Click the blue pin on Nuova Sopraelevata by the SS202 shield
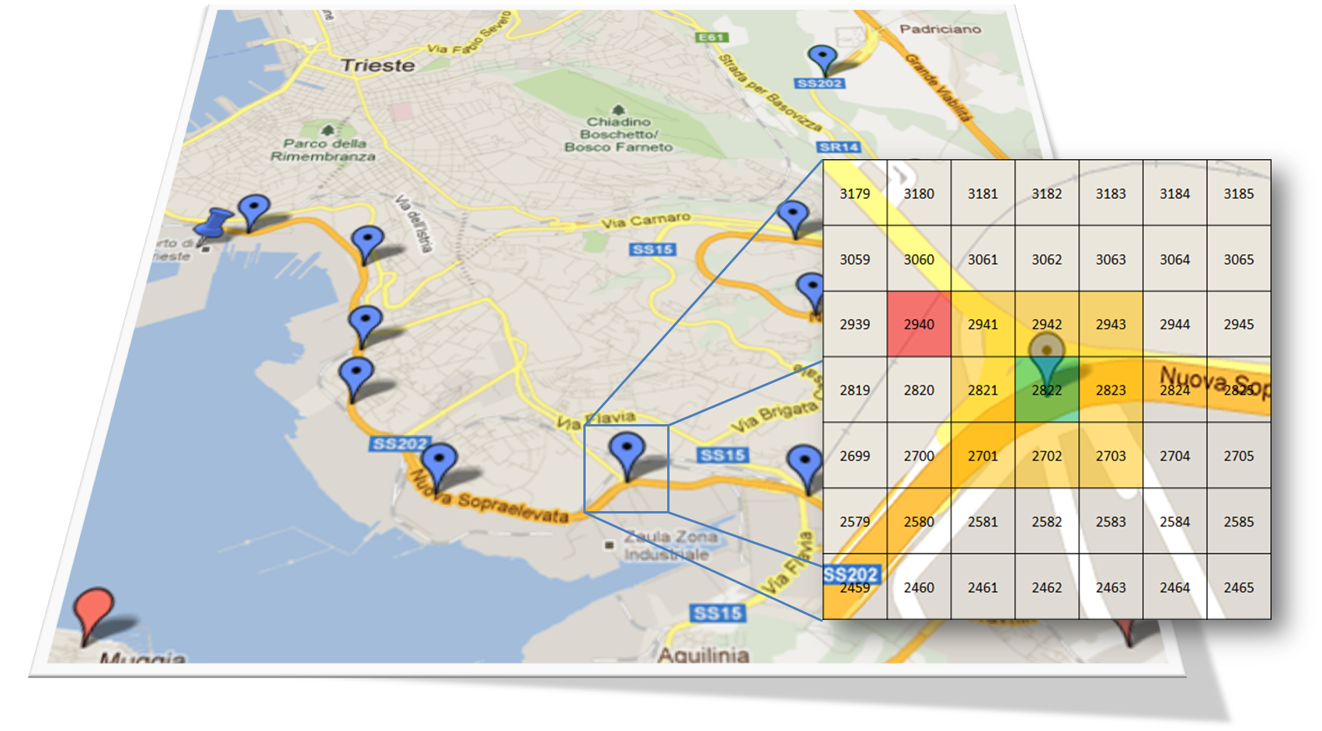Image resolution: width=1322 pixels, height=731 pixels. (439, 467)
